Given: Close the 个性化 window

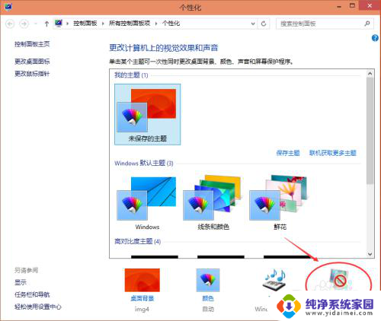Looking at the screenshot, I should coord(370,6).
